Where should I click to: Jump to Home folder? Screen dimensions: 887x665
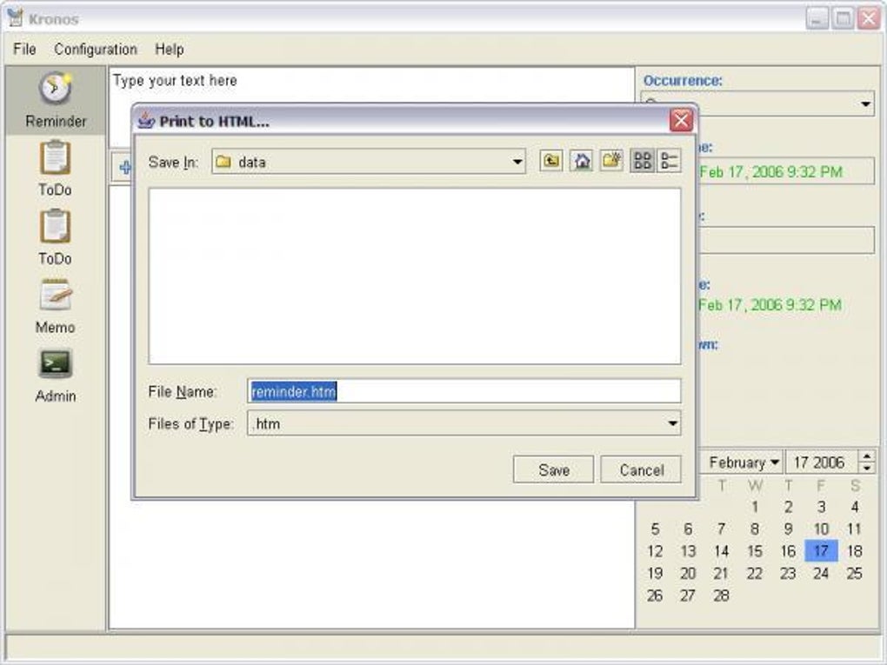click(x=581, y=161)
